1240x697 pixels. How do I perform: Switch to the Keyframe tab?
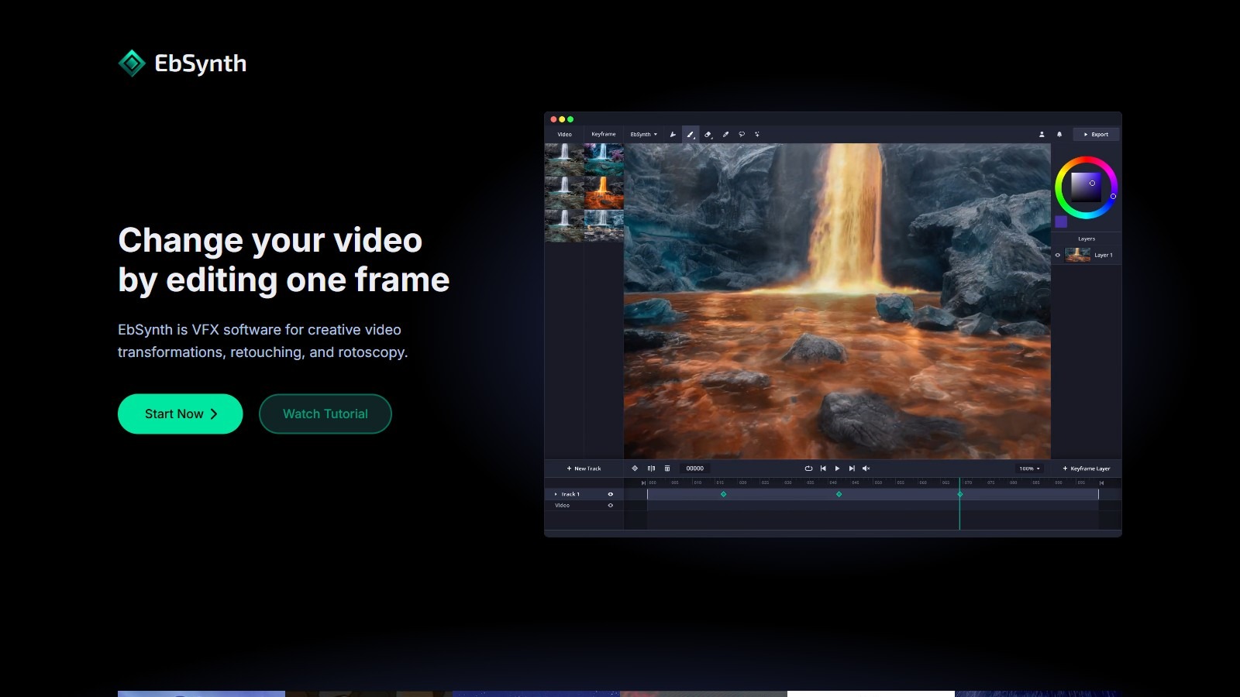[x=603, y=135]
